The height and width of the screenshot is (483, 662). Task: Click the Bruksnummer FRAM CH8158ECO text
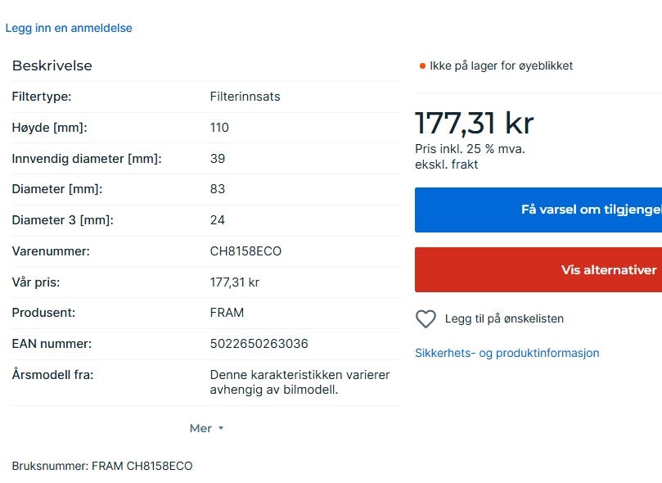click(102, 466)
